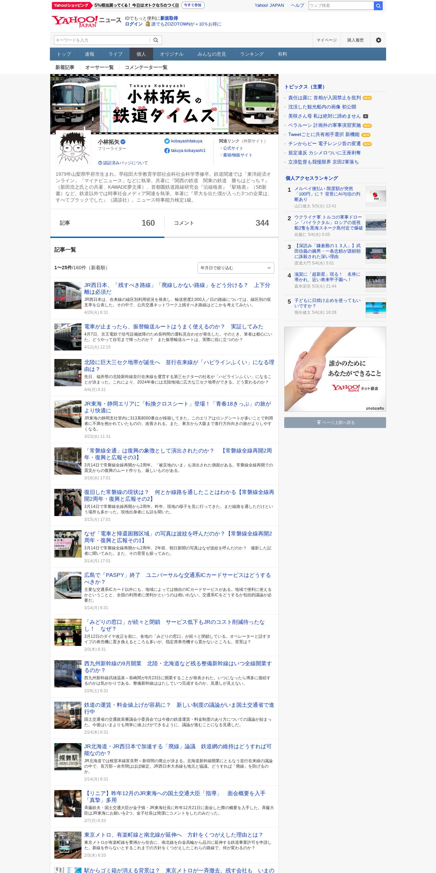Click the ページ上部へ戻る button
436x873 pixels.
(x=335, y=423)
